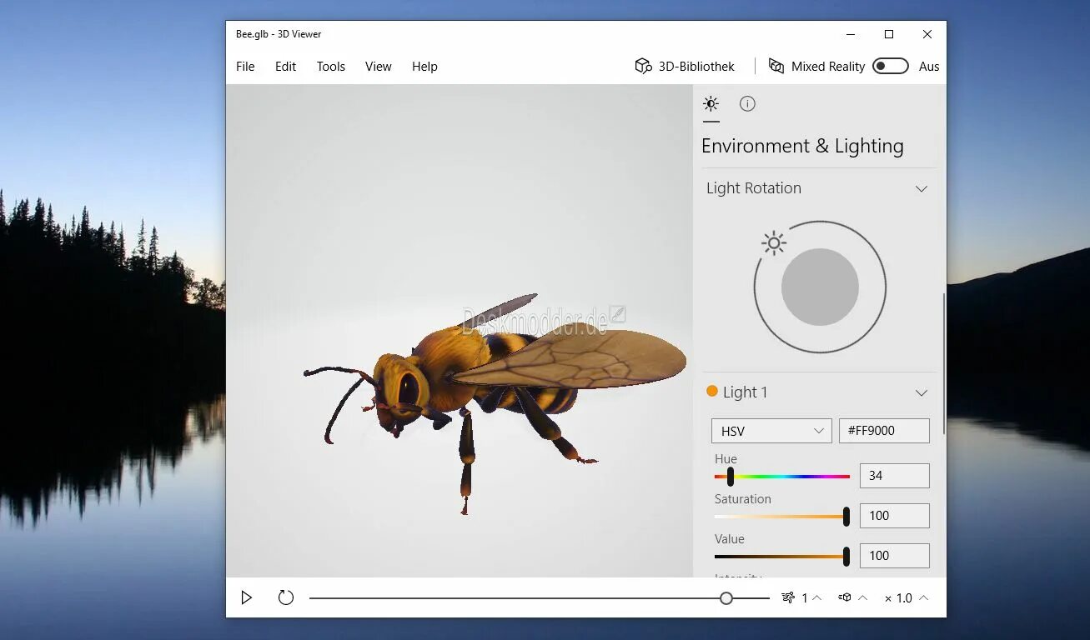The height and width of the screenshot is (640, 1090).
Task: Click the × 1.0 speed label
Action: [899, 598]
